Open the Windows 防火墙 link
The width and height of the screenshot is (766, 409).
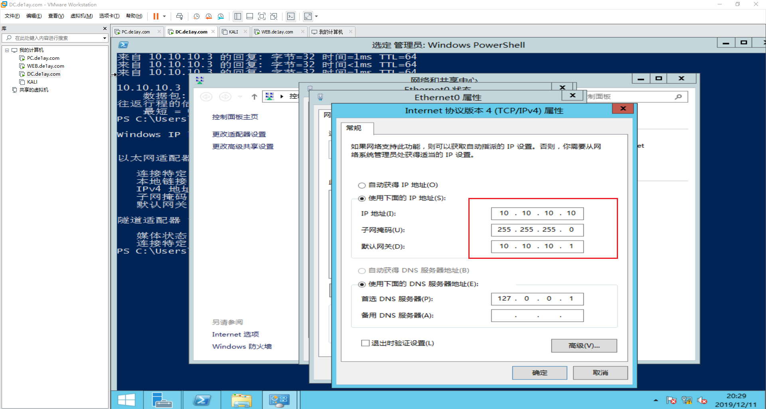(242, 346)
